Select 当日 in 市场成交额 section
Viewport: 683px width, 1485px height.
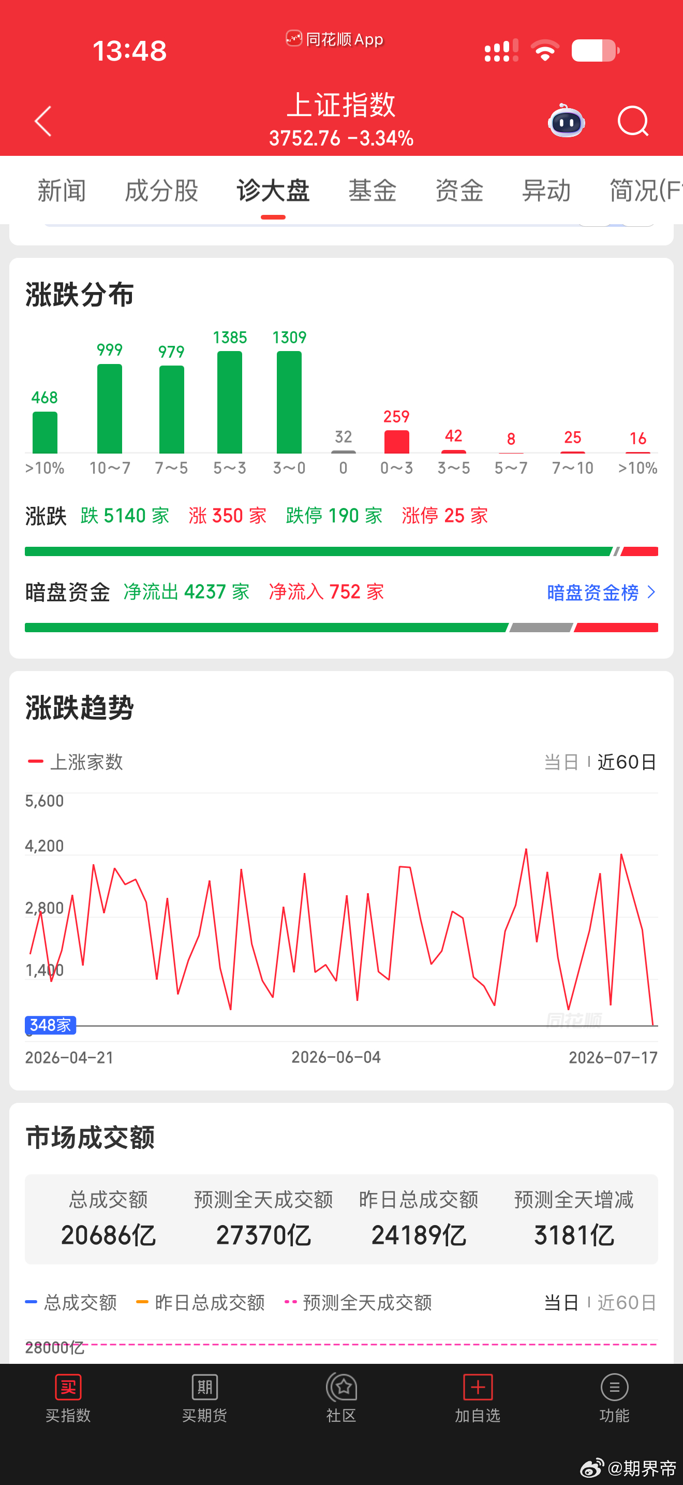(561, 1302)
